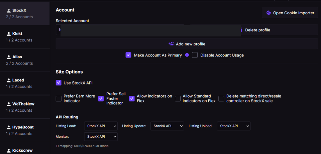Click the Account heading
The image size is (321, 154).
(65, 10)
